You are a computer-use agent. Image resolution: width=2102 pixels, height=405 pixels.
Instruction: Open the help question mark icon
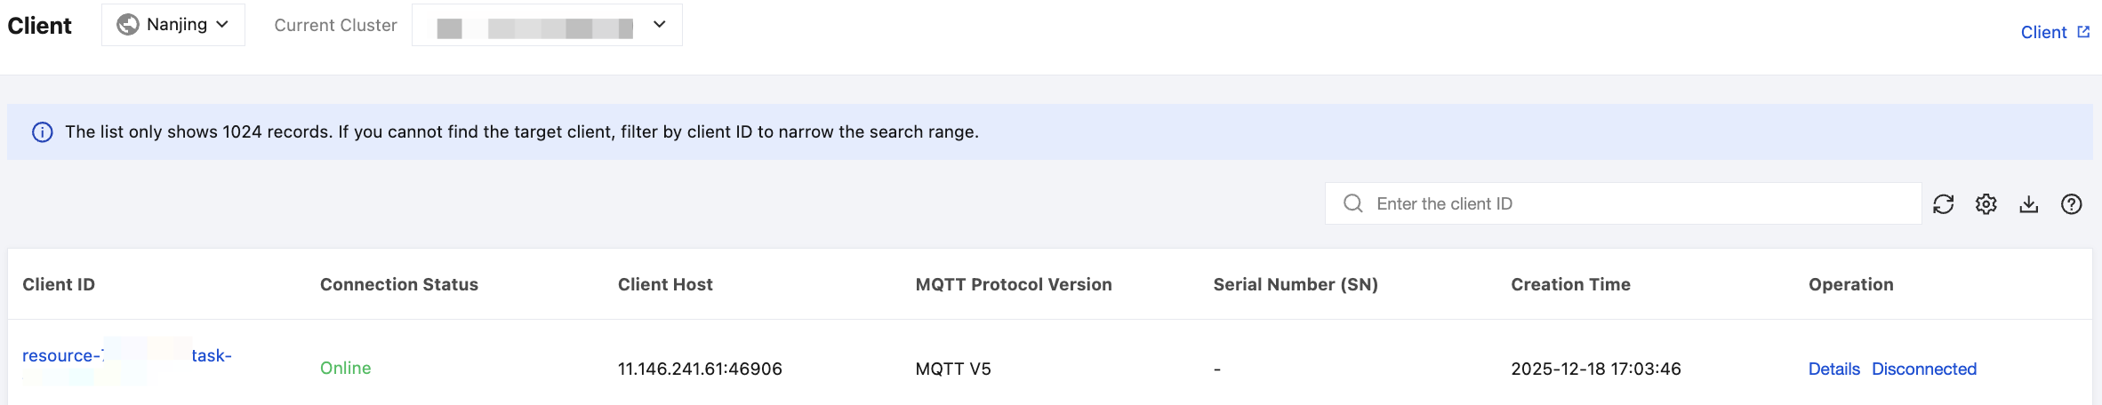tap(2071, 204)
